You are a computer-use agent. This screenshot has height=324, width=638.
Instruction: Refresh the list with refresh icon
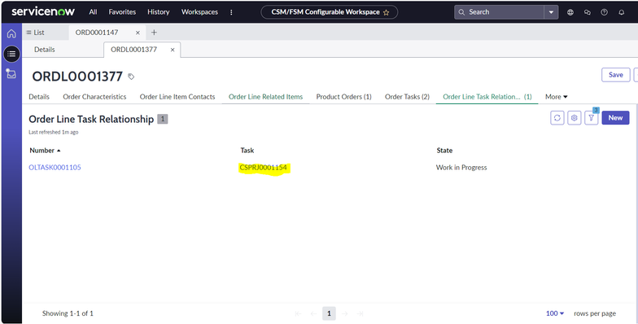pos(557,117)
